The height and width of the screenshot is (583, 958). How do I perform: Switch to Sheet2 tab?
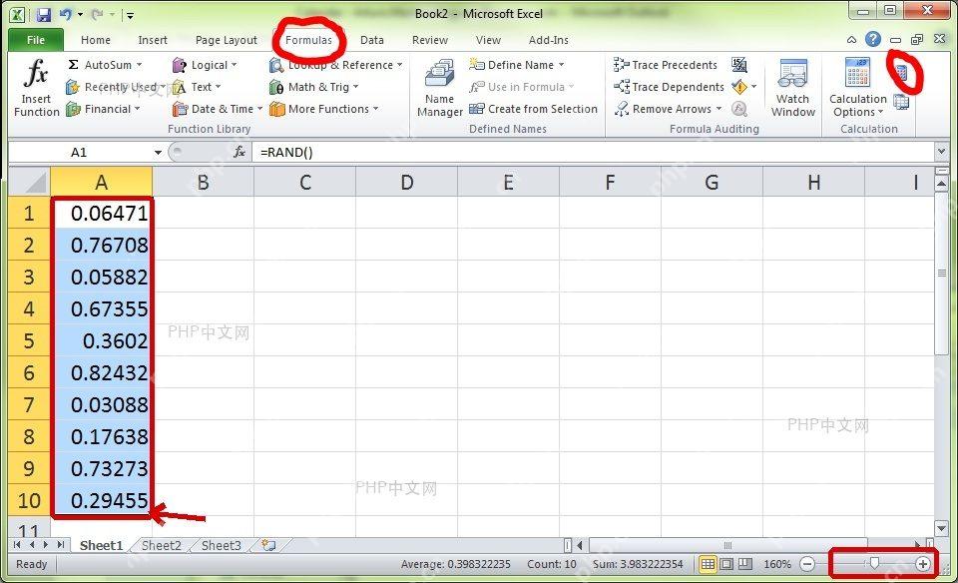[x=162, y=545]
